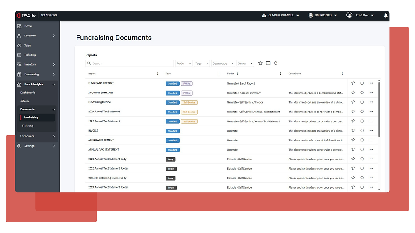Click the notification bell icon
This screenshot has height=233, width=415.
click(x=386, y=15)
